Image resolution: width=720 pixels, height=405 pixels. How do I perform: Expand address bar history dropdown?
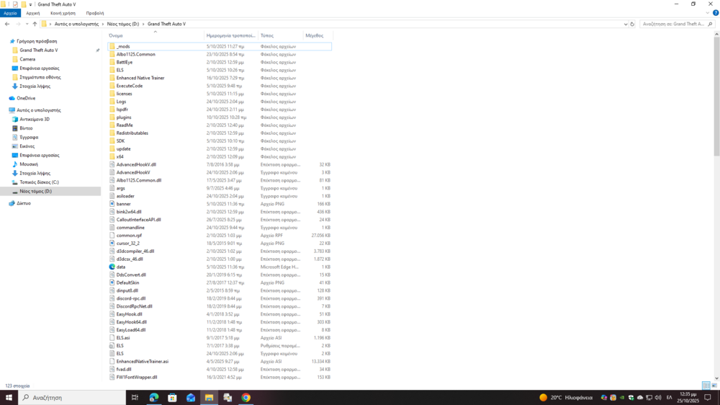626,24
